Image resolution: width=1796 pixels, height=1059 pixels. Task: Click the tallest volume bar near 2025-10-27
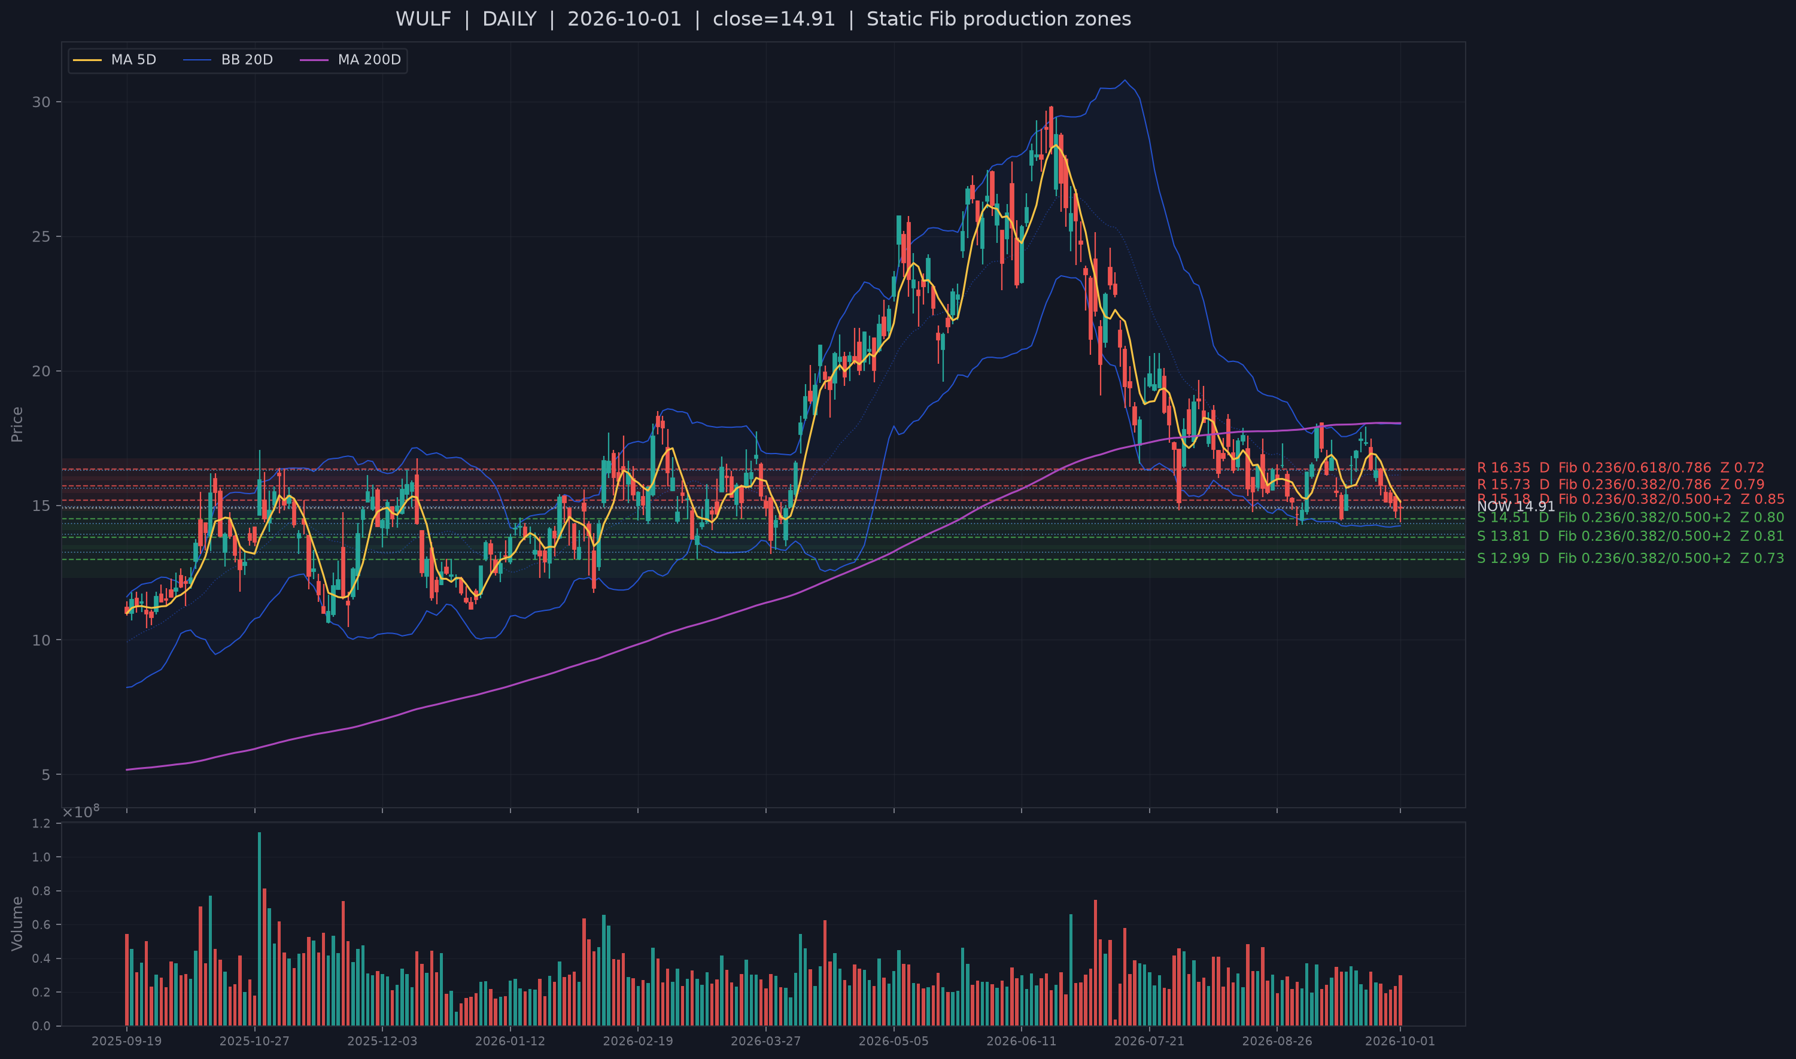[259, 929]
